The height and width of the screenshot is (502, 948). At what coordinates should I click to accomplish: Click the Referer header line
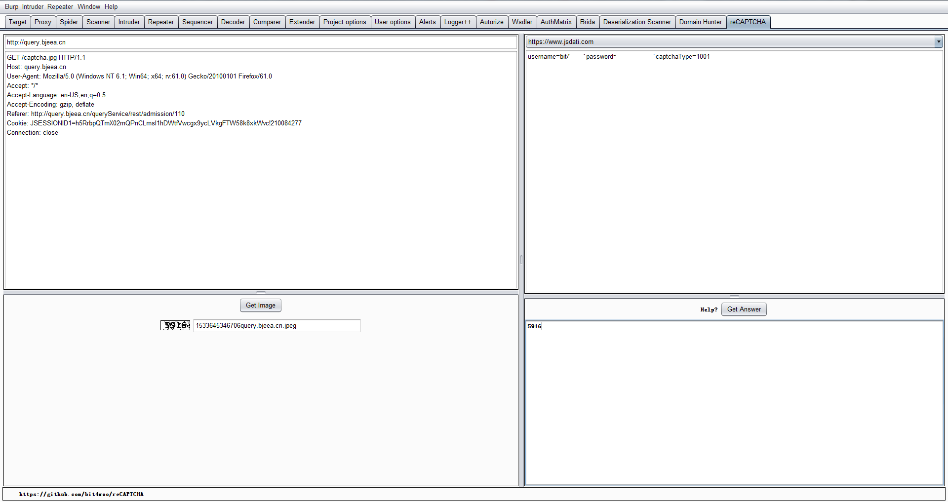point(96,114)
